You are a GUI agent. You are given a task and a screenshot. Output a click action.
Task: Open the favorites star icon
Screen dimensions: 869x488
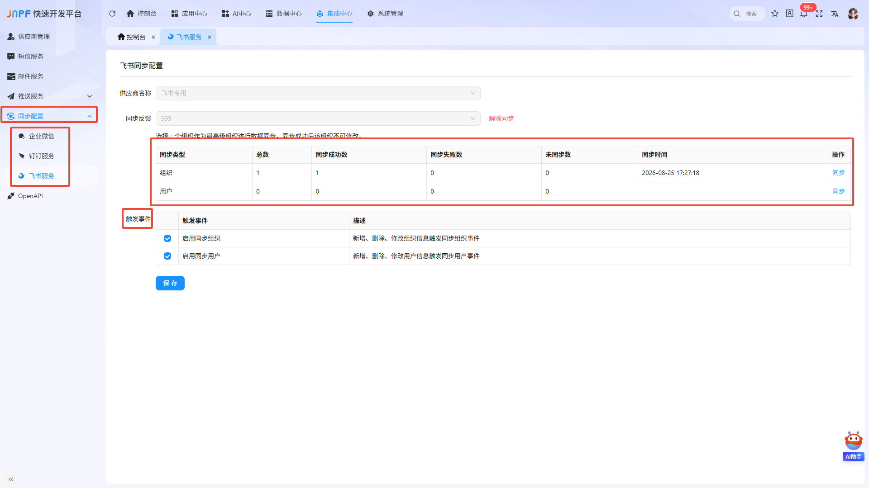(x=775, y=14)
